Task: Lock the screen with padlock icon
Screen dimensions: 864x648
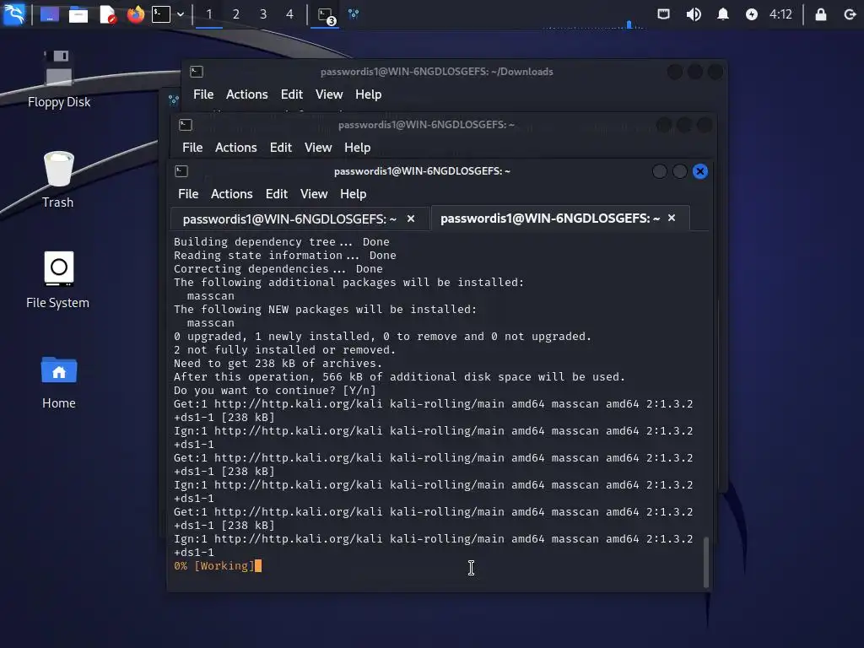Action: [820, 14]
